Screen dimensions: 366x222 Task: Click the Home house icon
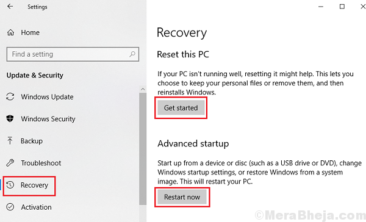coord(10,32)
